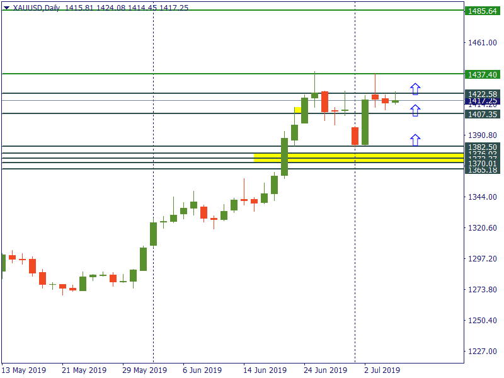Select the blue up arrow above 1407.35 line
The width and height of the screenshot is (504, 378).
tap(415, 110)
